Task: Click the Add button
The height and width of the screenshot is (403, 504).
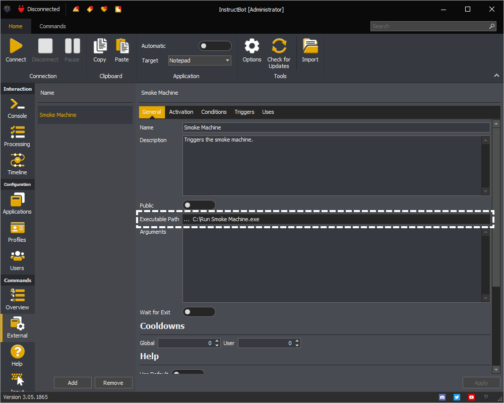Action: [x=73, y=383]
